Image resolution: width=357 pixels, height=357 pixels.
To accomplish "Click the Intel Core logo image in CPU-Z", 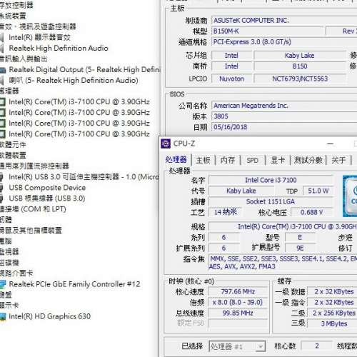I will (x=350, y=196).
